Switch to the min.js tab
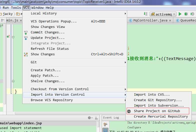This screenshot has height=132, width=196. [x=12, y=20]
